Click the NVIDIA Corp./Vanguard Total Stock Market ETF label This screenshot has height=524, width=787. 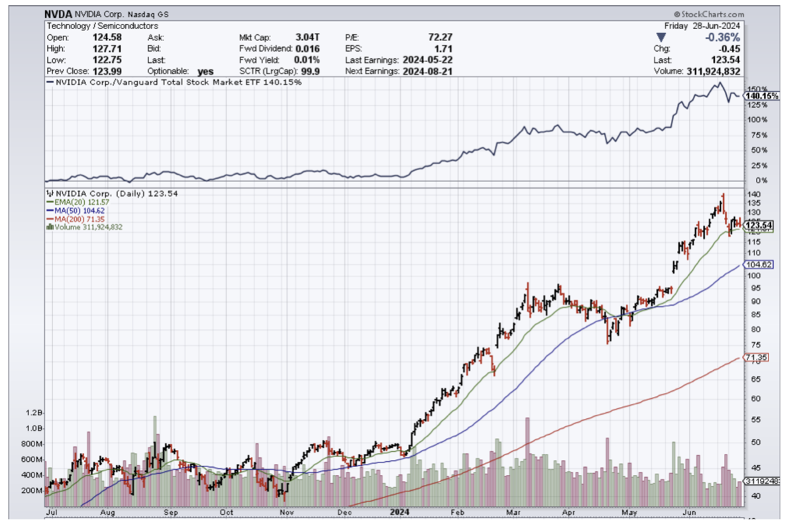click(x=159, y=83)
